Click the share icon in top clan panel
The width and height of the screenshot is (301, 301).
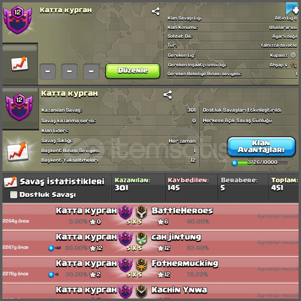pyautogui.click(x=156, y=11)
